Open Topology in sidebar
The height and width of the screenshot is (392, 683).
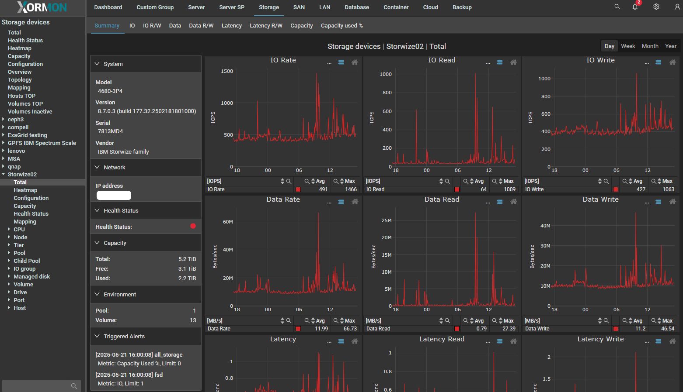(x=20, y=79)
